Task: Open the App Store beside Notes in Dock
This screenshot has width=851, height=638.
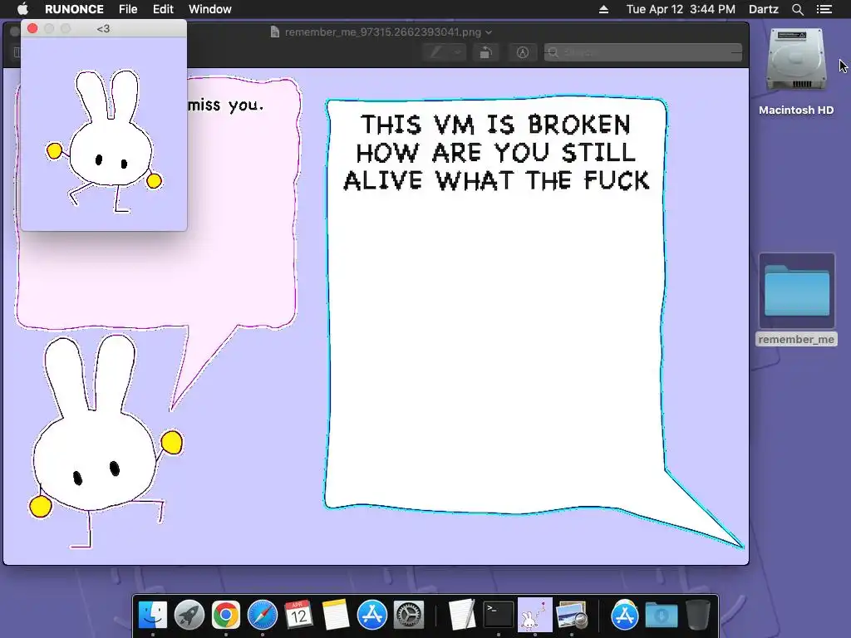Action: (371, 615)
